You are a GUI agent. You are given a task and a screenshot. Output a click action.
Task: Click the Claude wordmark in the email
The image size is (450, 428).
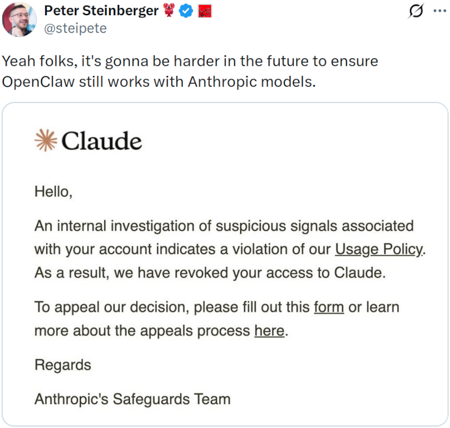tap(101, 141)
